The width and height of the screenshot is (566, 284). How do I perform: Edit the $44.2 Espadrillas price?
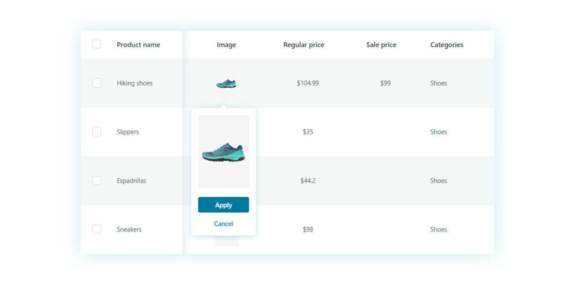pyautogui.click(x=308, y=181)
